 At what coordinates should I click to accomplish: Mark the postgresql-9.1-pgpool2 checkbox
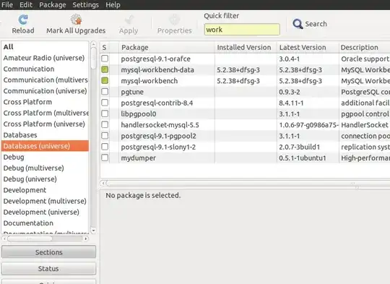(105, 136)
